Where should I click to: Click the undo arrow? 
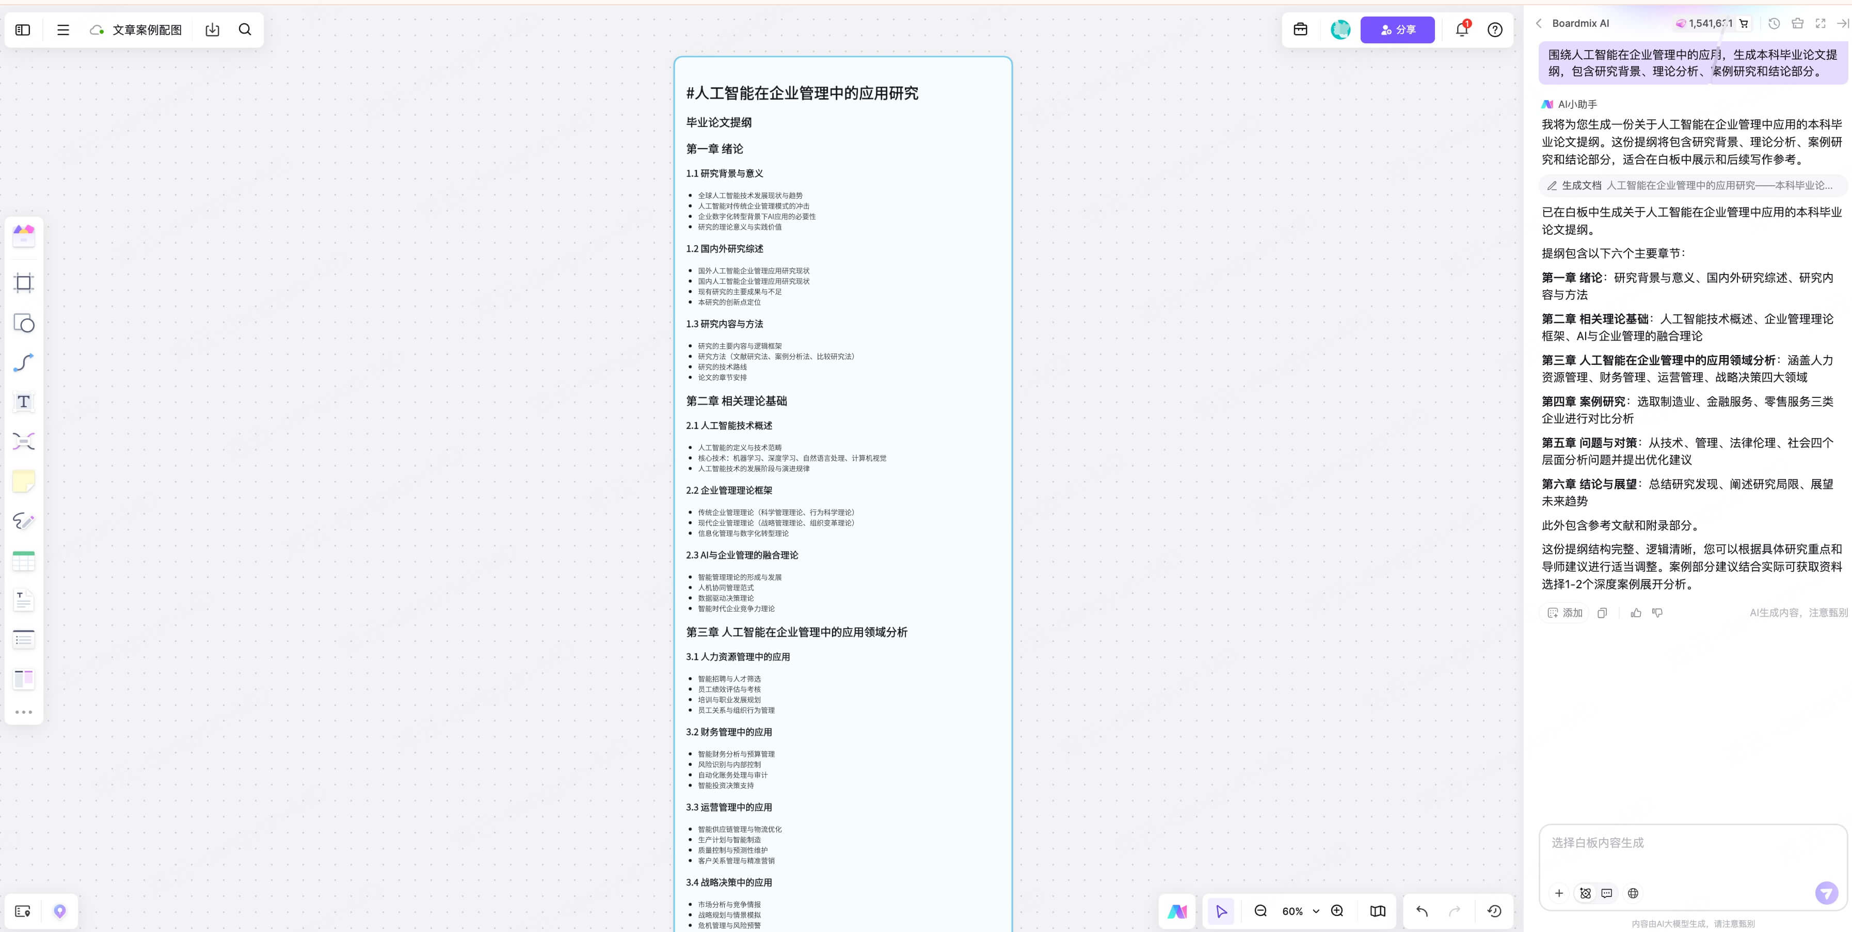1422,911
